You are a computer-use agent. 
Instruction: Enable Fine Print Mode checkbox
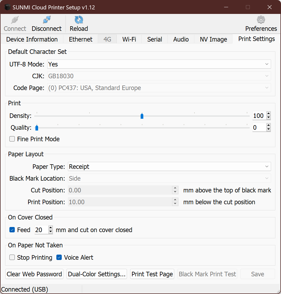pos(12,139)
